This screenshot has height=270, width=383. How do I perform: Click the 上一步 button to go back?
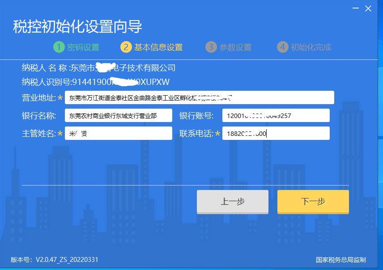click(232, 202)
